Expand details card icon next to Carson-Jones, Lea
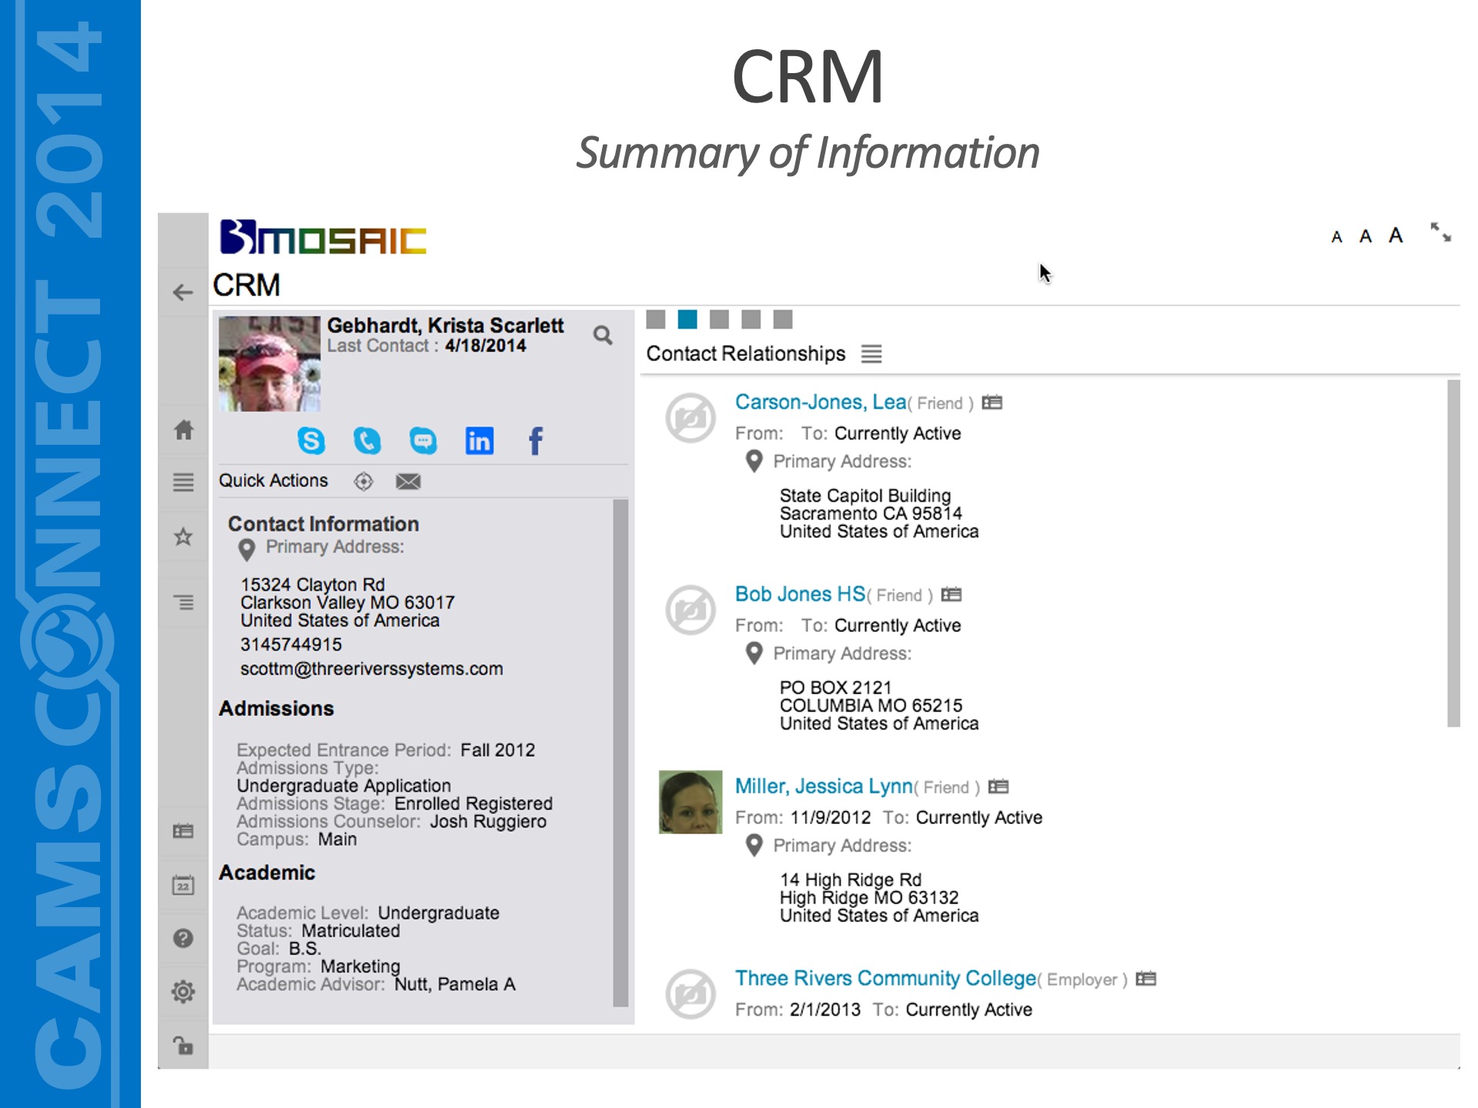This screenshot has height=1108, width=1478. [x=992, y=402]
